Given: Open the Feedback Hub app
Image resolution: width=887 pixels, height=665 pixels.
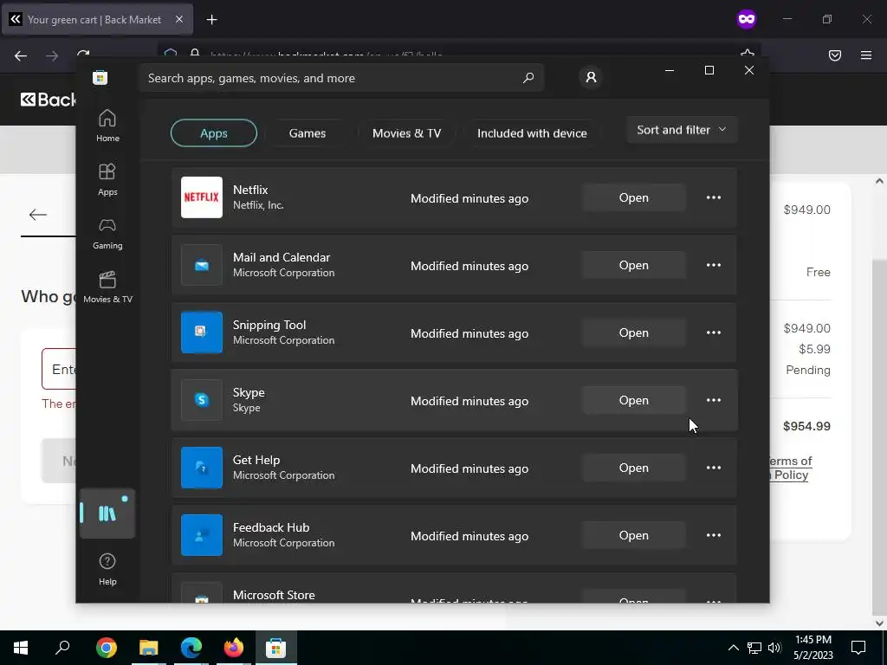Looking at the screenshot, I should [x=633, y=535].
